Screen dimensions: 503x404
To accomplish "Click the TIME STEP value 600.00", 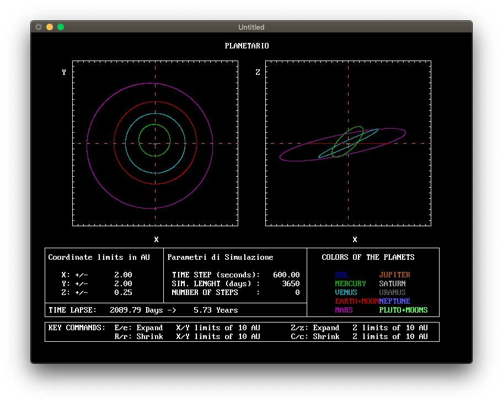I will click(x=286, y=275).
